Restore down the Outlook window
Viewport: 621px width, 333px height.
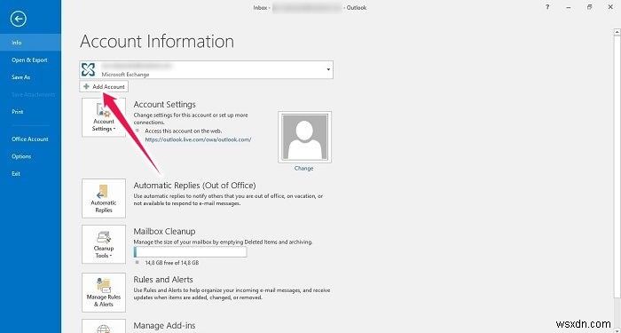point(589,7)
